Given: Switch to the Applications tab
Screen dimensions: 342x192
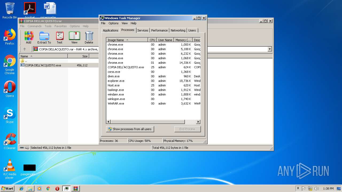Looking at the screenshot, I should (110, 30).
